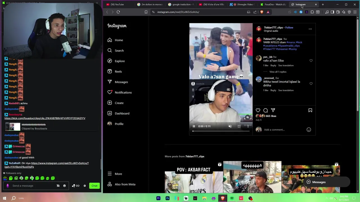Follow 7iddan777_clips
This screenshot has height=202, width=360.
click(x=289, y=27)
